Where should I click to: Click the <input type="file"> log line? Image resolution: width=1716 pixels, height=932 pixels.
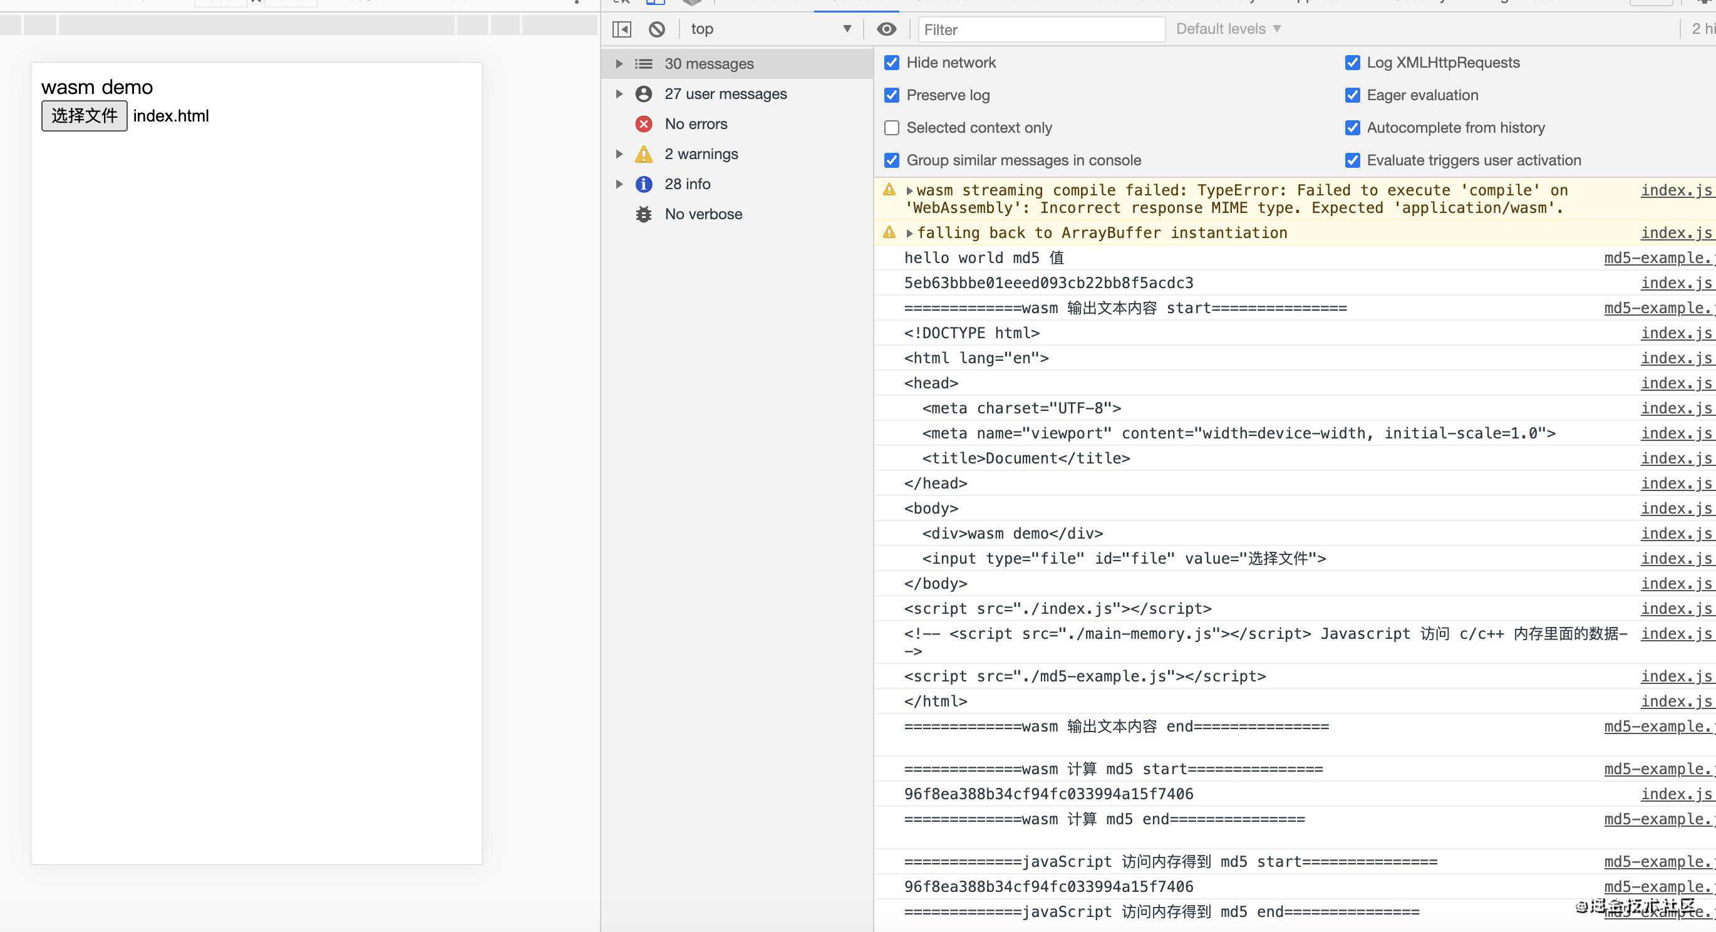tap(1124, 559)
